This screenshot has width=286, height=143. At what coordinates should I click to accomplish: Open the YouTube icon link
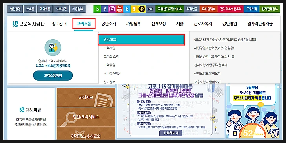click(120, 9)
